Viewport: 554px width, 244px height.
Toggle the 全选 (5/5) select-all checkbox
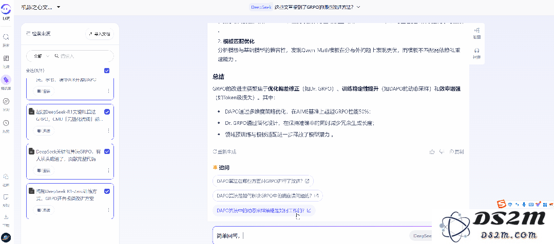point(107,71)
